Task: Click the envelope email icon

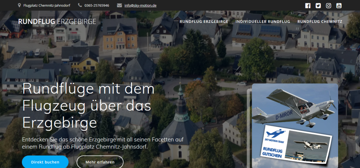Action: tap(119, 5)
